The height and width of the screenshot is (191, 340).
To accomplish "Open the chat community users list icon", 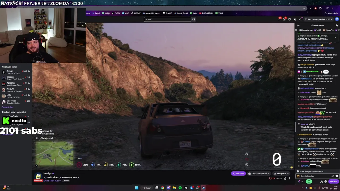I will click(337, 25).
